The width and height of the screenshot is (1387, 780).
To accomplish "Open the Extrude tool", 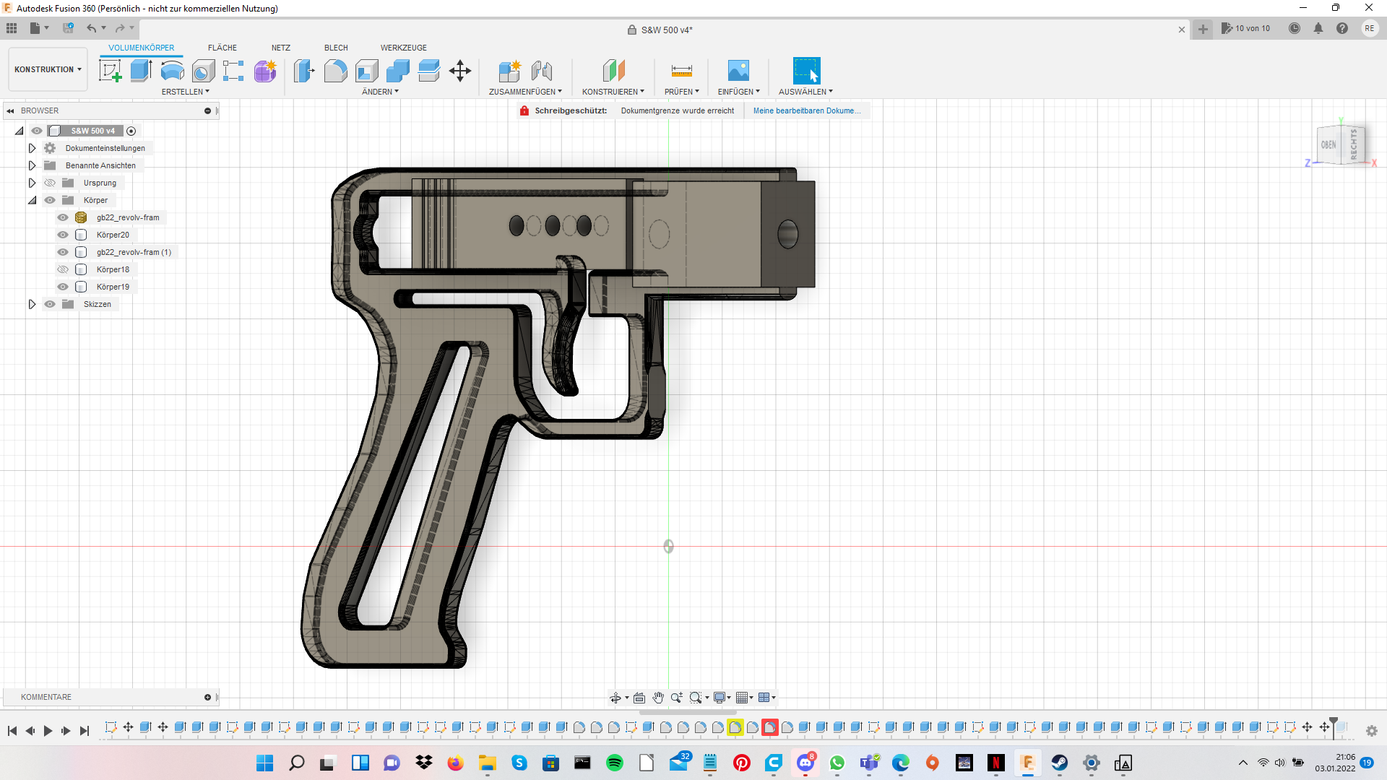I will [139, 70].
